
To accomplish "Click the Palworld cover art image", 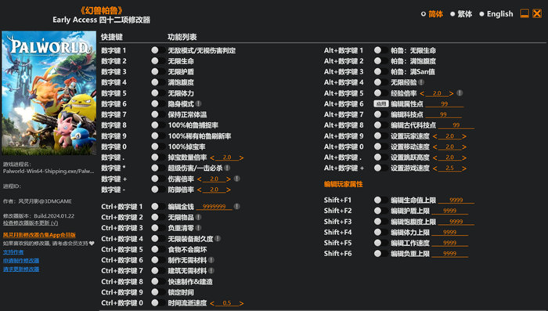I will [x=49, y=92].
